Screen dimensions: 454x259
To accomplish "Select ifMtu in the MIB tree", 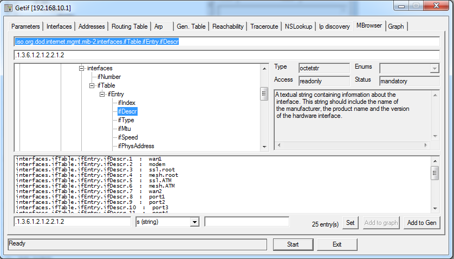I will [125, 129].
